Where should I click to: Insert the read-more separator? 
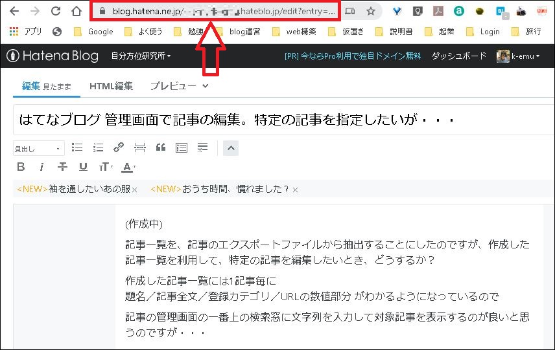[140, 148]
